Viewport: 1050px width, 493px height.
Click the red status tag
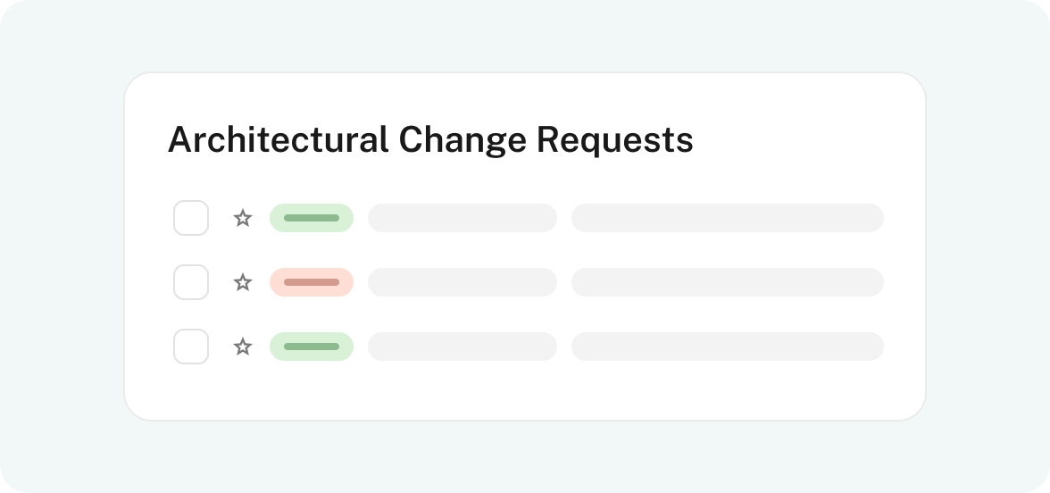312,282
